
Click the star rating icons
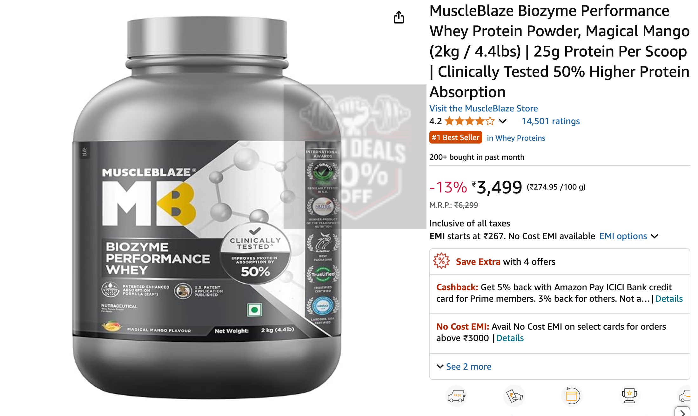(x=469, y=121)
